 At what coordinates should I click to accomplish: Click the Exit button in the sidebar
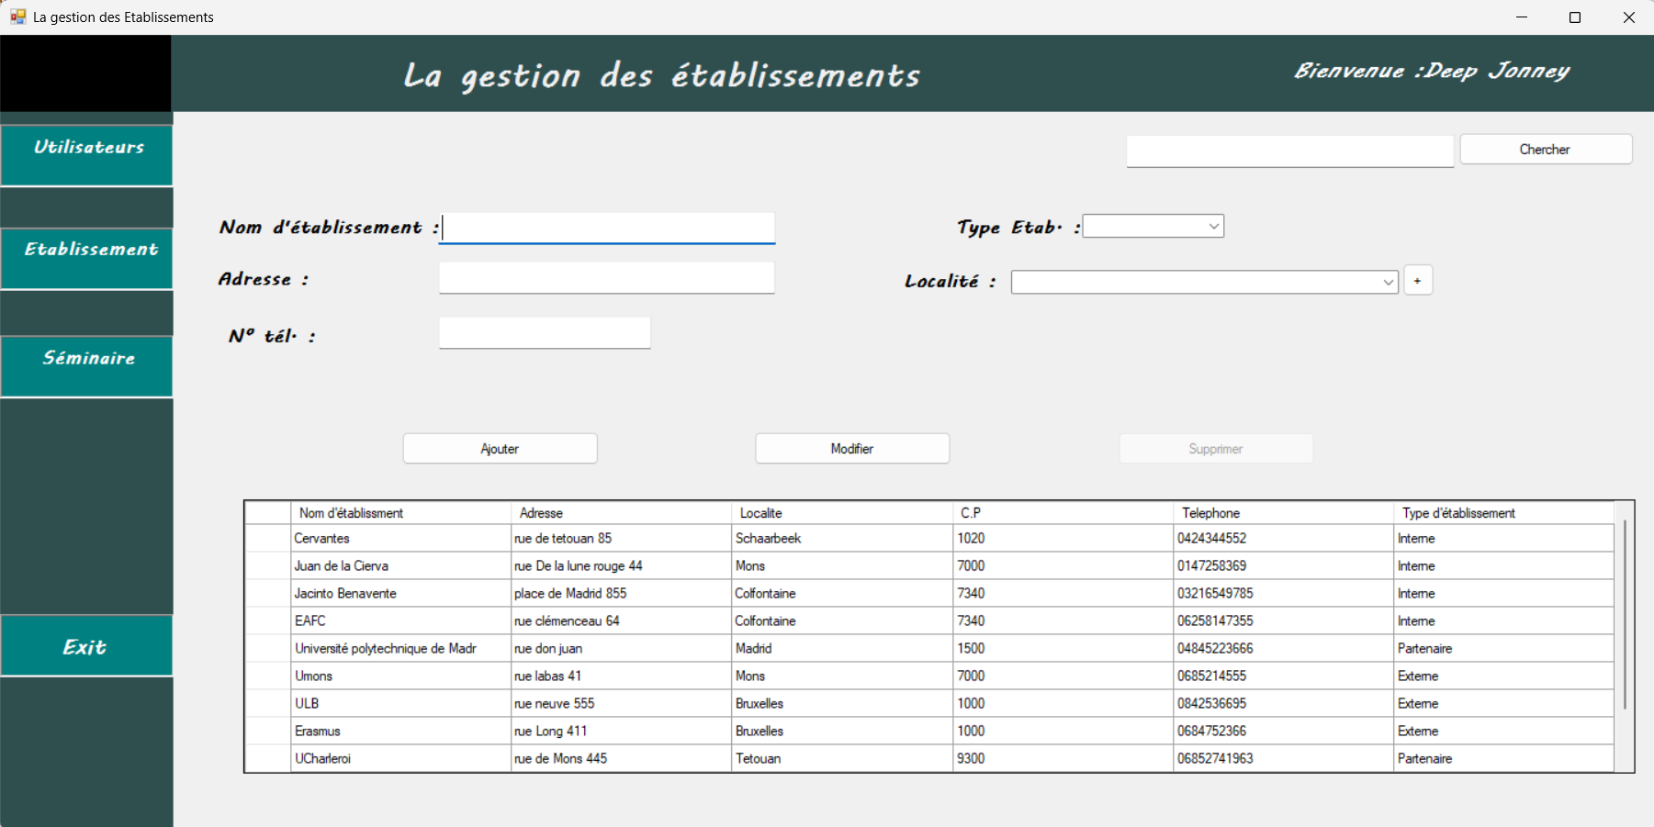coord(85,646)
